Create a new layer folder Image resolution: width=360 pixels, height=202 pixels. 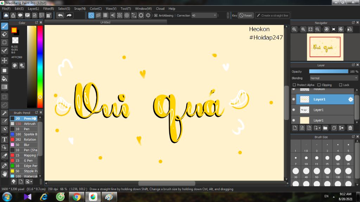(325, 128)
